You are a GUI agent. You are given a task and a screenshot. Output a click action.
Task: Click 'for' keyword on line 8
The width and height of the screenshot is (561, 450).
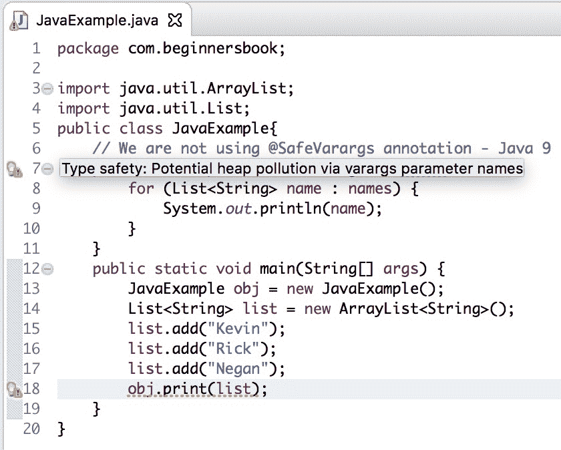point(141,188)
